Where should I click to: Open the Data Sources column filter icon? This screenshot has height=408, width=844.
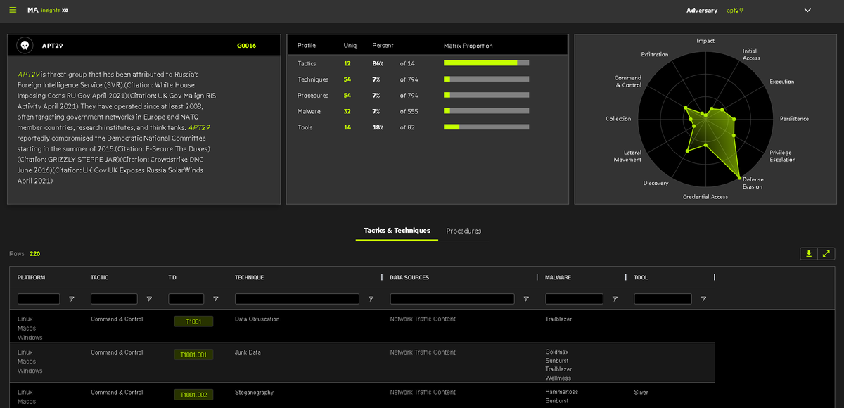(526, 299)
